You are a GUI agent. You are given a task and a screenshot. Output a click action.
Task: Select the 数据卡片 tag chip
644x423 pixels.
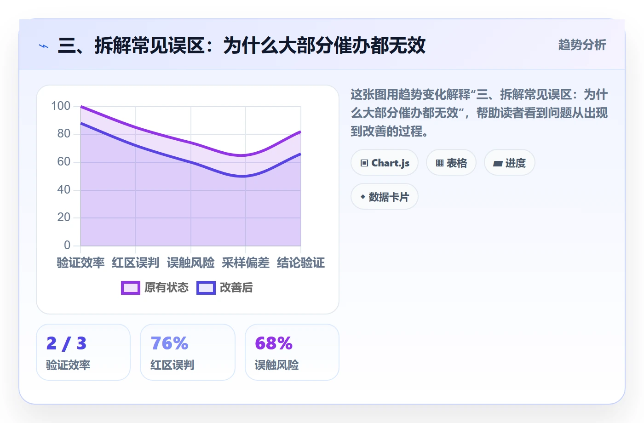385,197
